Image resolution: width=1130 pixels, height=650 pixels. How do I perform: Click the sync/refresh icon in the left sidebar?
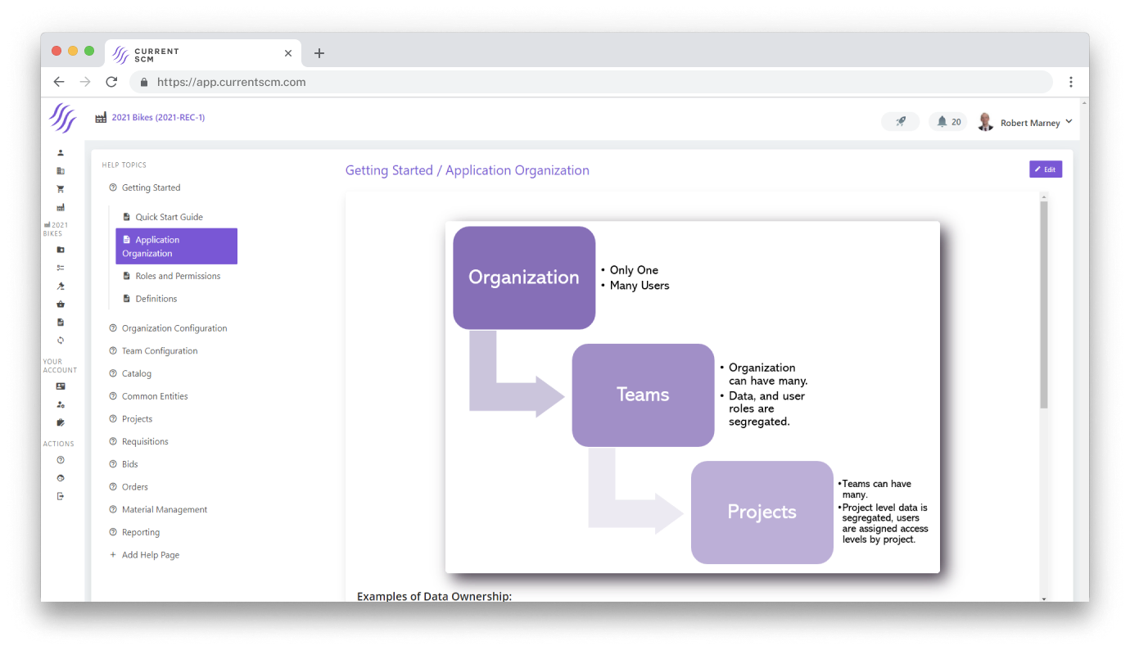61,340
